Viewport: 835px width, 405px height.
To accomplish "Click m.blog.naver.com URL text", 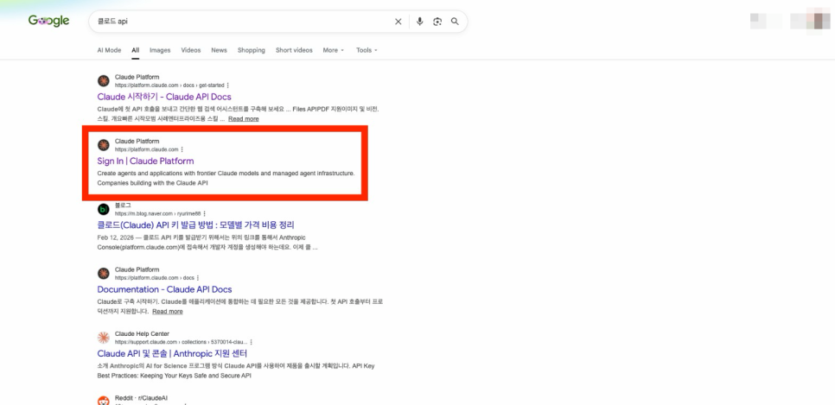I will click(x=157, y=213).
